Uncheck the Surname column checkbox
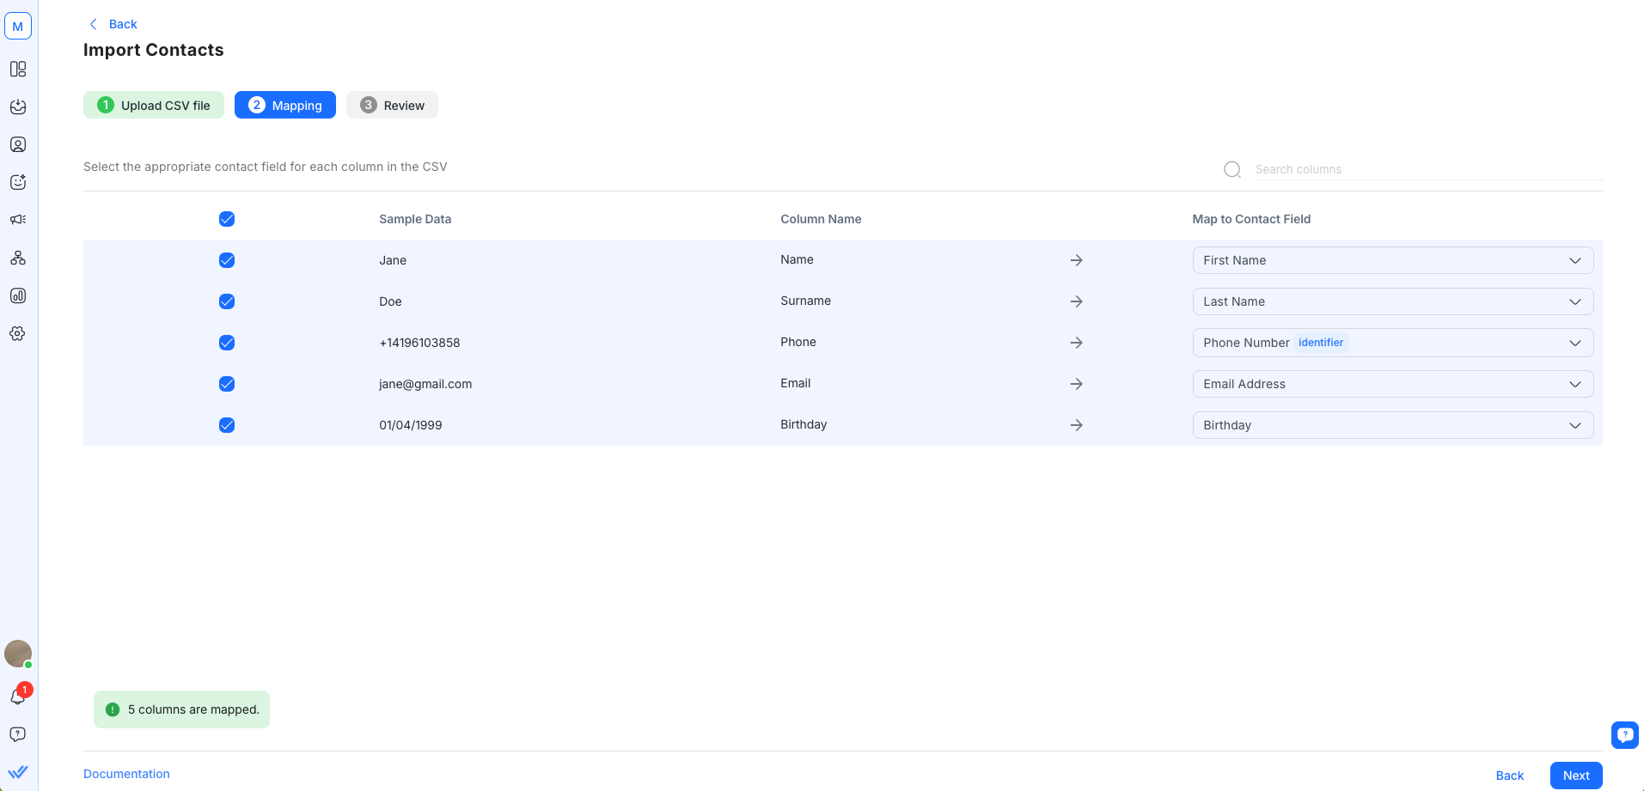The height and width of the screenshot is (791, 1644). [x=227, y=301]
